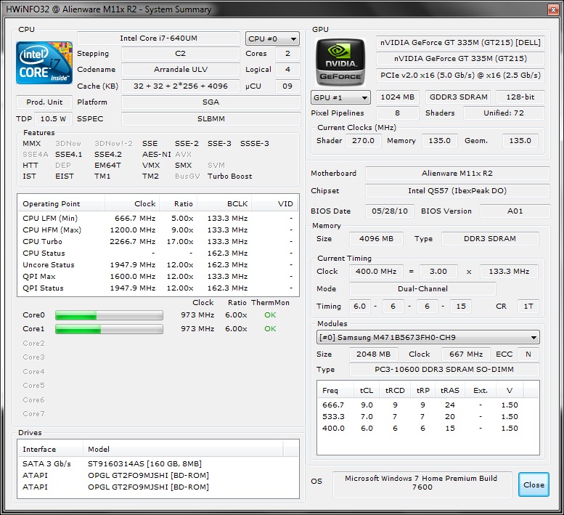This screenshot has width=564, height=515.
Task: Select the 666.7 frequency timing row
Action: click(428, 405)
